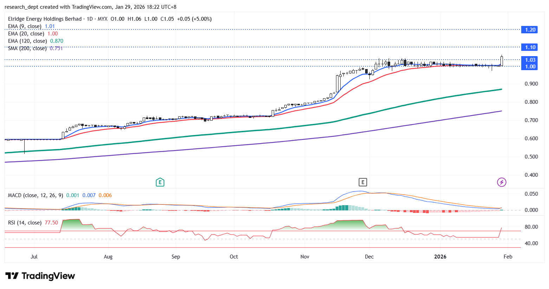The height and width of the screenshot is (289, 549).
Task: Select the EMA (20, close) indicator legend
Action: pos(26,34)
